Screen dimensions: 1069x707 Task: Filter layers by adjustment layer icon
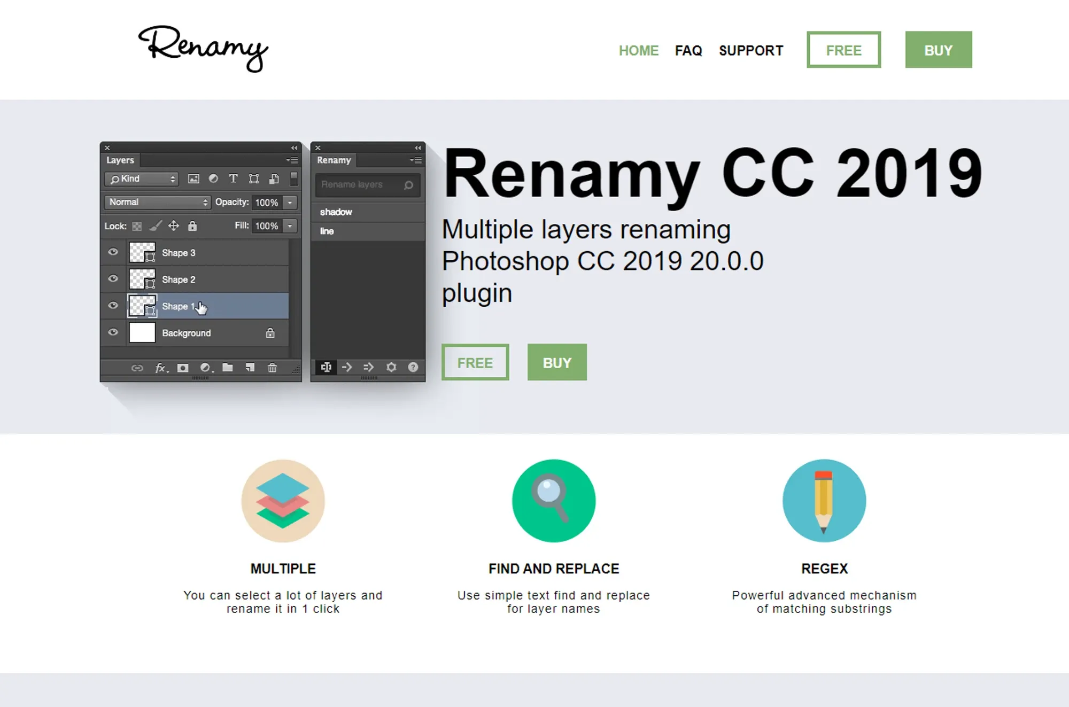(213, 178)
